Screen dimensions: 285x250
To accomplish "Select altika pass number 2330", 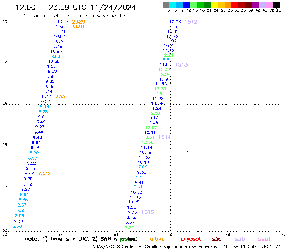I will (77, 27).
